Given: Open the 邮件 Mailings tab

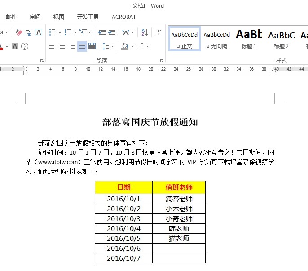Looking at the screenshot, I should [x=11, y=17].
